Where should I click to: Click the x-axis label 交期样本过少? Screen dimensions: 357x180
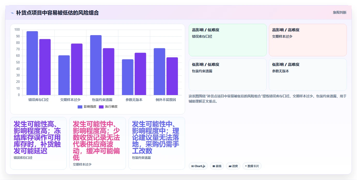(70, 100)
